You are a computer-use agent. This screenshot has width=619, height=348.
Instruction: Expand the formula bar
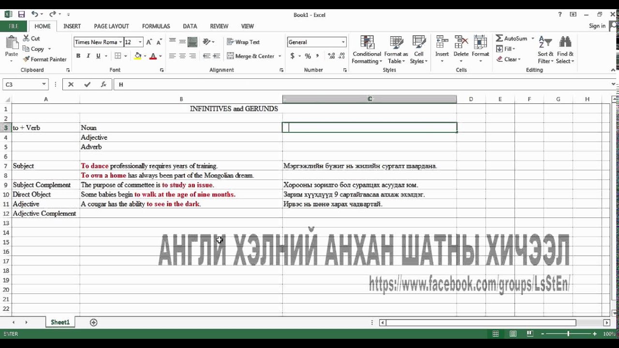pyautogui.click(x=614, y=84)
